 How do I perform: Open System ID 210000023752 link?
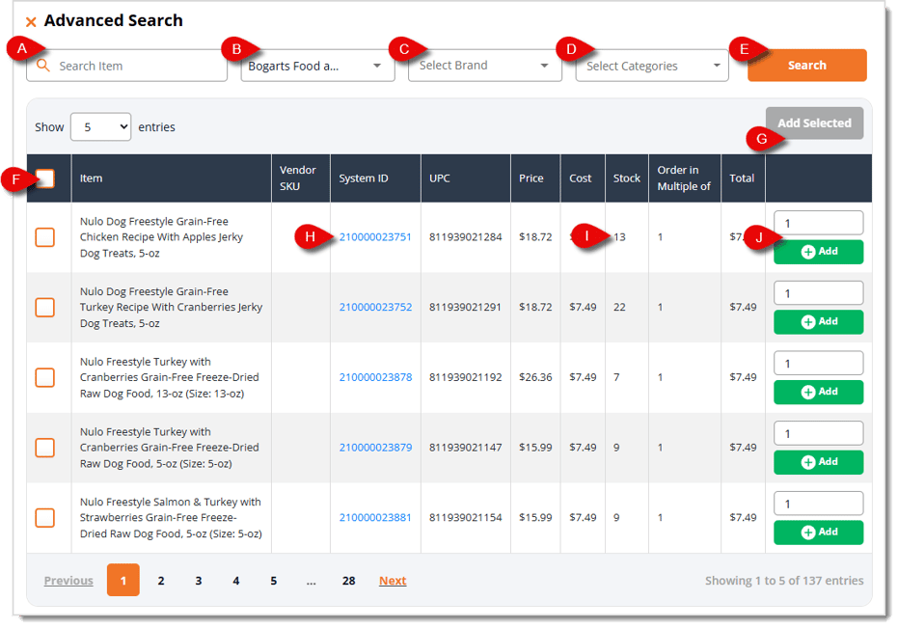click(375, 307)
